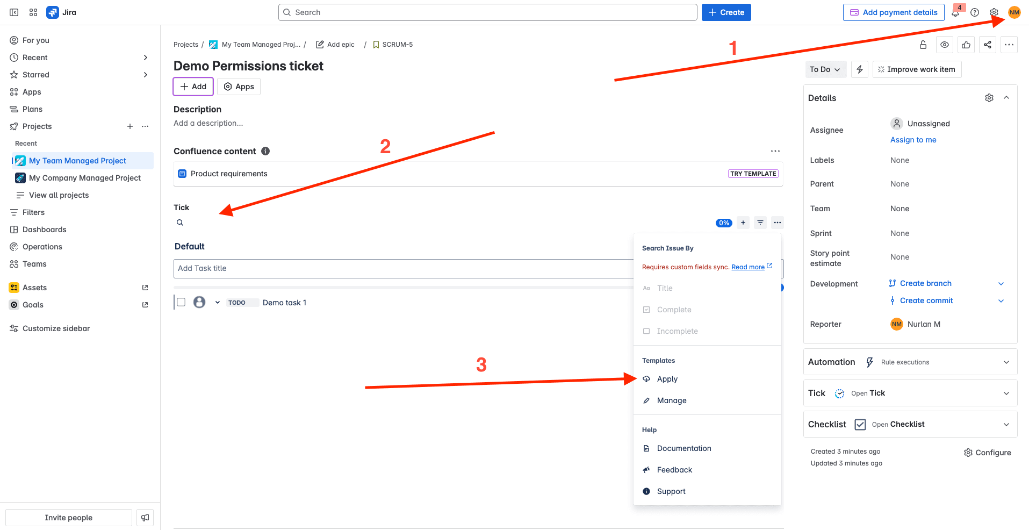The image size is (1029, 530).
Task: Click the Tick three-dot menu button
Action: click(778, 223)
